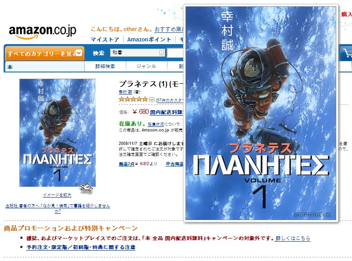Image resolution: width=352 pixels, height=261 pixels.
Task: Click the 在庫状況 stock status link
Action: [156, 124]
